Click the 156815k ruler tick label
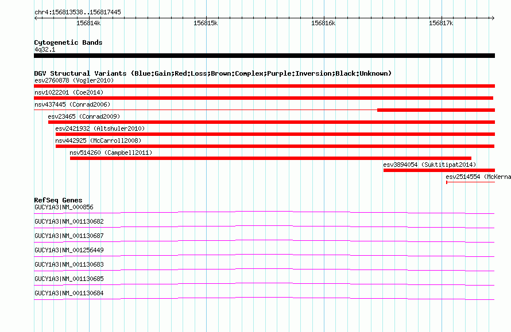The width and height of the screenshot is (511, 332). tap(206, 23)
